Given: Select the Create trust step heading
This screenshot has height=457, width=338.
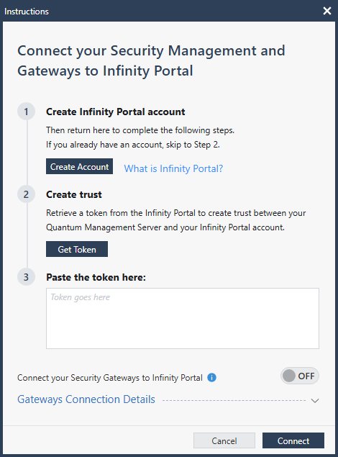Looking at the screenshot, I should [74, 194].
